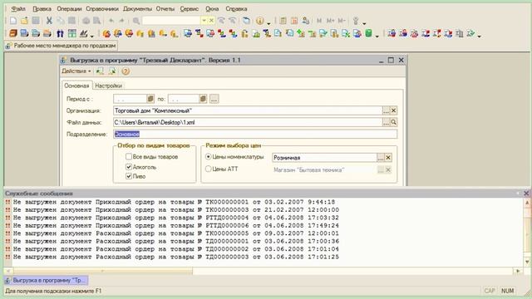Open the Сервис menu
The image size is (532, 299).
190,9
